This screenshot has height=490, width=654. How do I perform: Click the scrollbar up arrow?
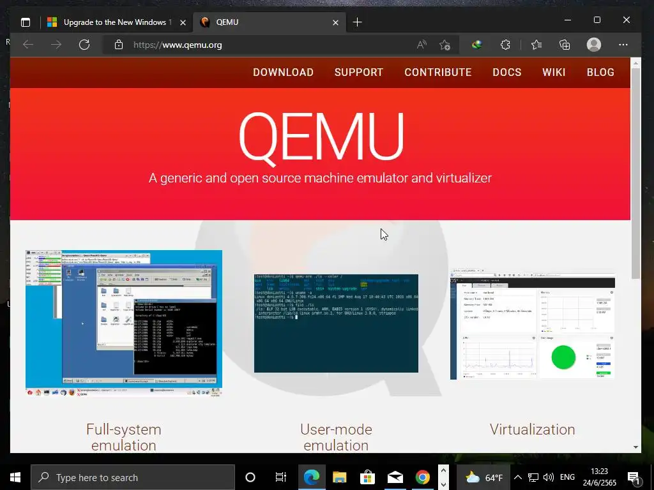tap(635, 63)
